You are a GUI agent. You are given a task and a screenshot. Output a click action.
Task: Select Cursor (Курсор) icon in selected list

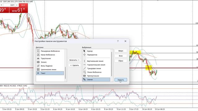coord(84,51)
